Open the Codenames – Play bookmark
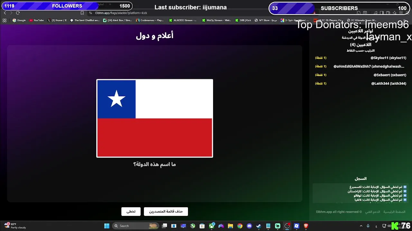 click(150, 20)
